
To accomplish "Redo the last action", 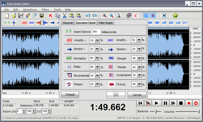I will pos(95,16).
